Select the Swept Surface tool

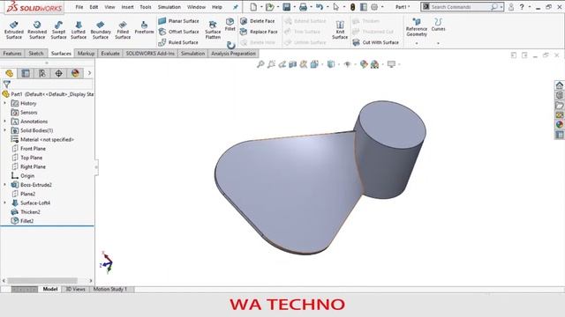click(58, 29)
